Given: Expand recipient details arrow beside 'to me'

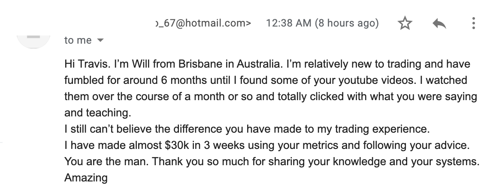Looking at the screenshot, I should (x=100, y=40).
